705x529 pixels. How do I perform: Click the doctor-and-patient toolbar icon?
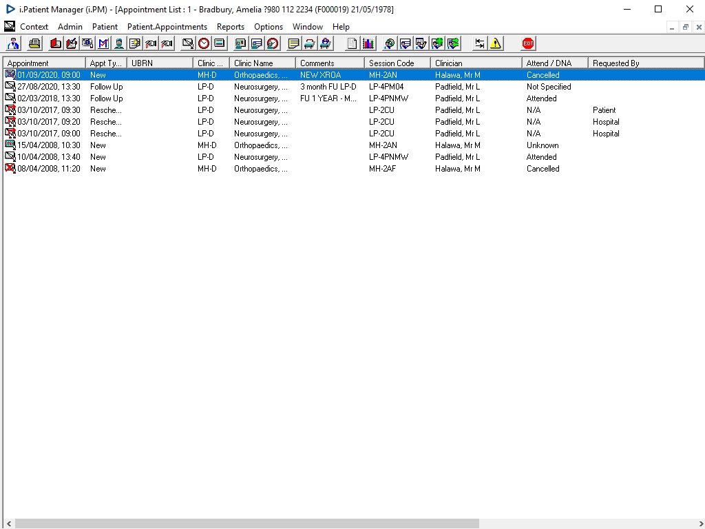[13, 43]
